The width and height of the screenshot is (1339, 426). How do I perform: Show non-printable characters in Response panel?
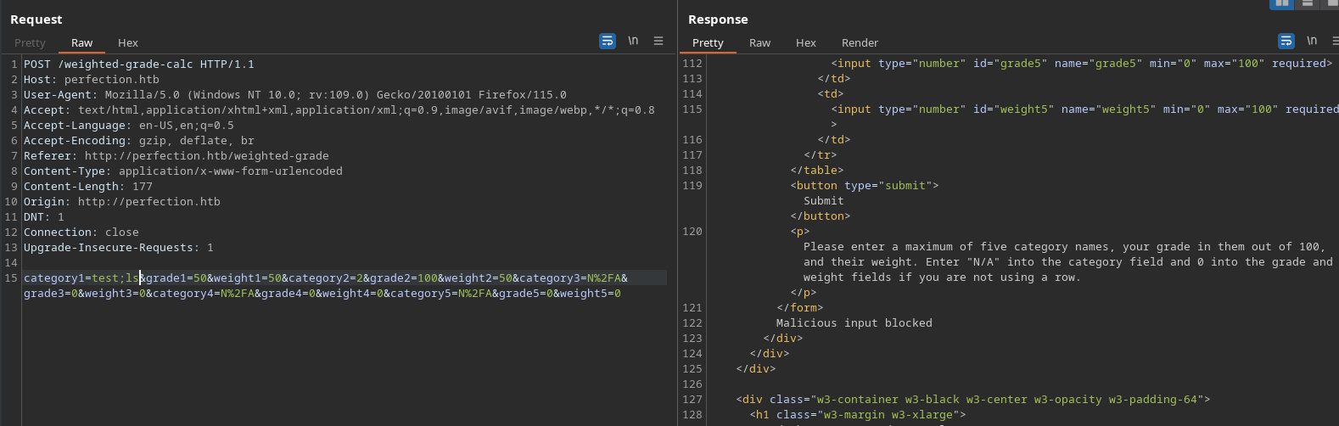1312,41
